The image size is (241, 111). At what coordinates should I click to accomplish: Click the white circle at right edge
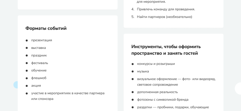click(238, 89)
